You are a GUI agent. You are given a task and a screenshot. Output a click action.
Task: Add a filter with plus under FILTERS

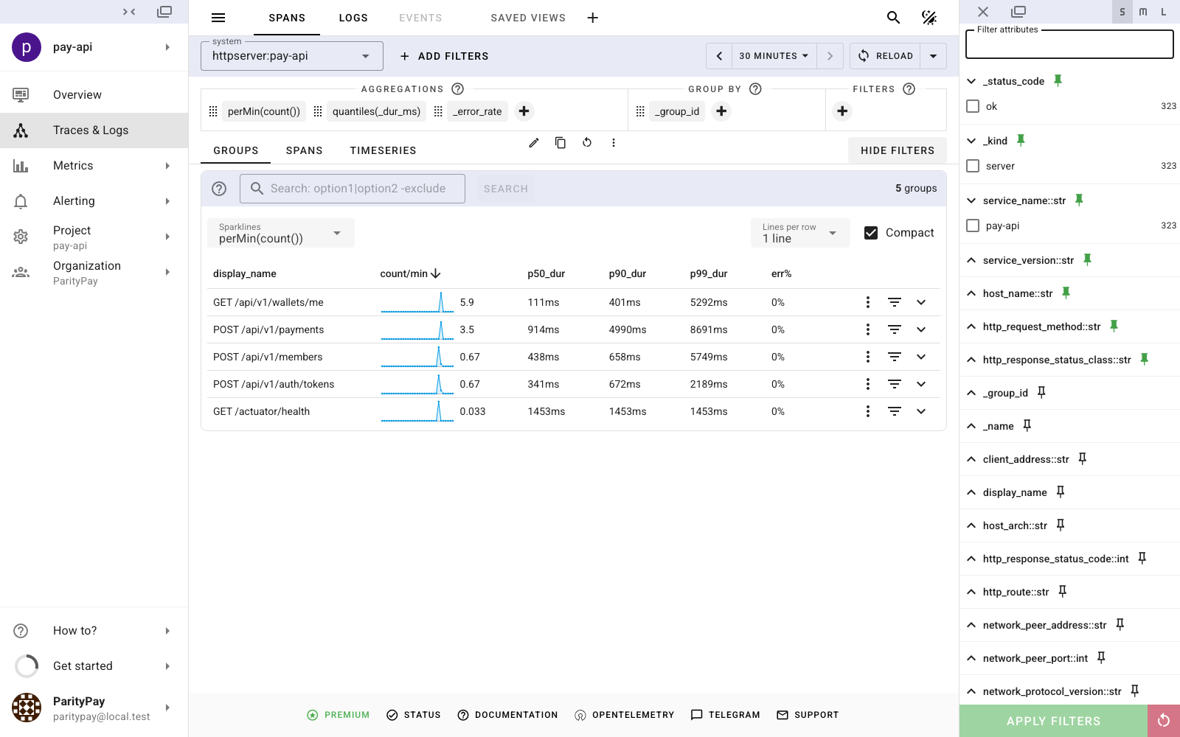842,111
